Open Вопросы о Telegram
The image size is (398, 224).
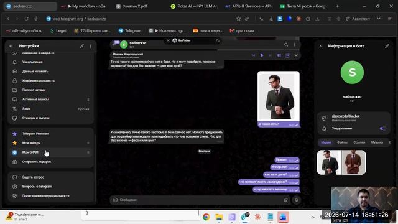[51, 187]
